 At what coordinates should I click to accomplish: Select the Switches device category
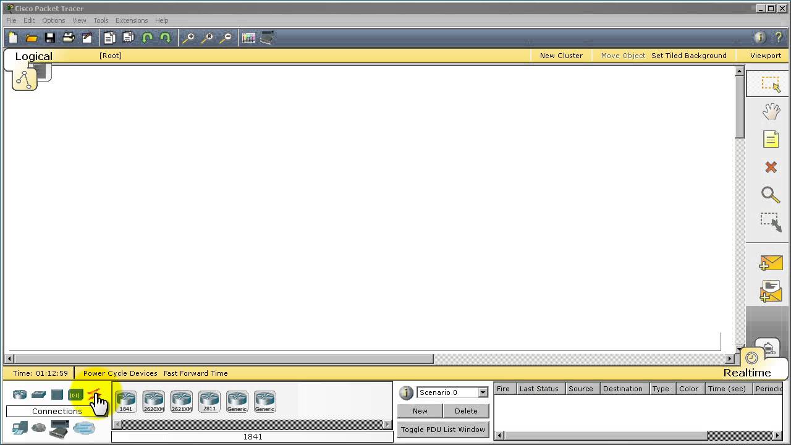click(x=38, y=394)
